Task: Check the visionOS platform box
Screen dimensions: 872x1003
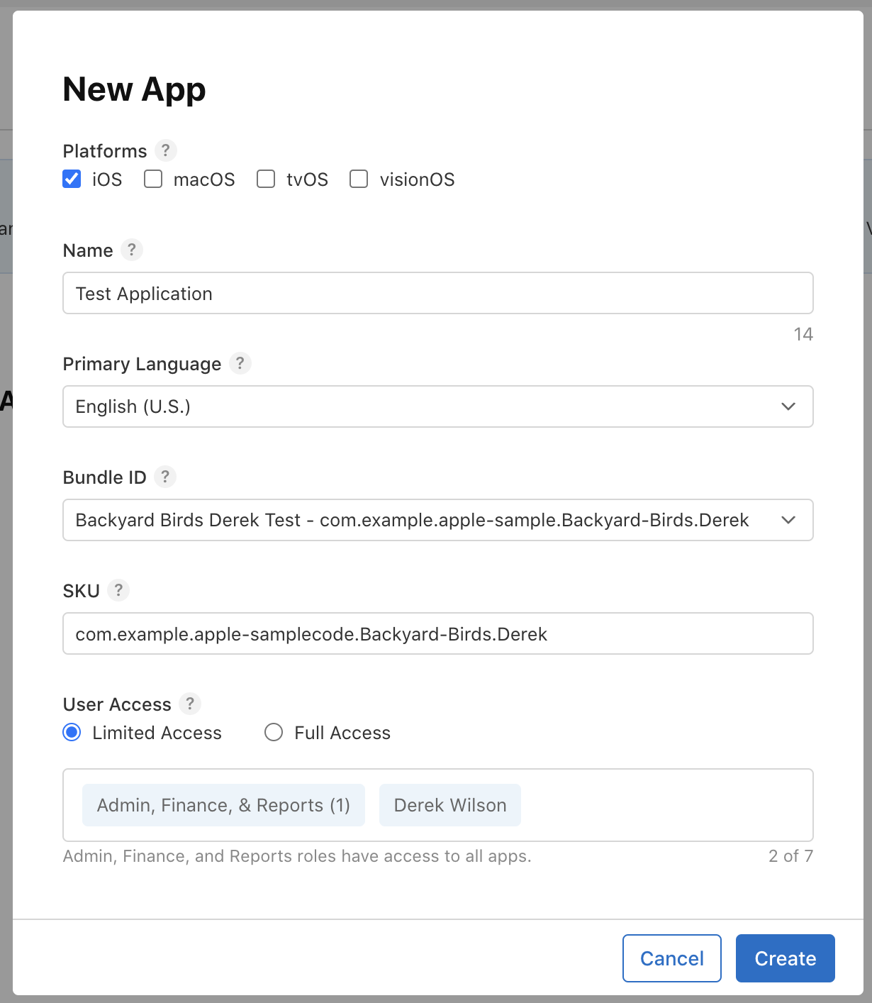Action: (x=359, y=179)
